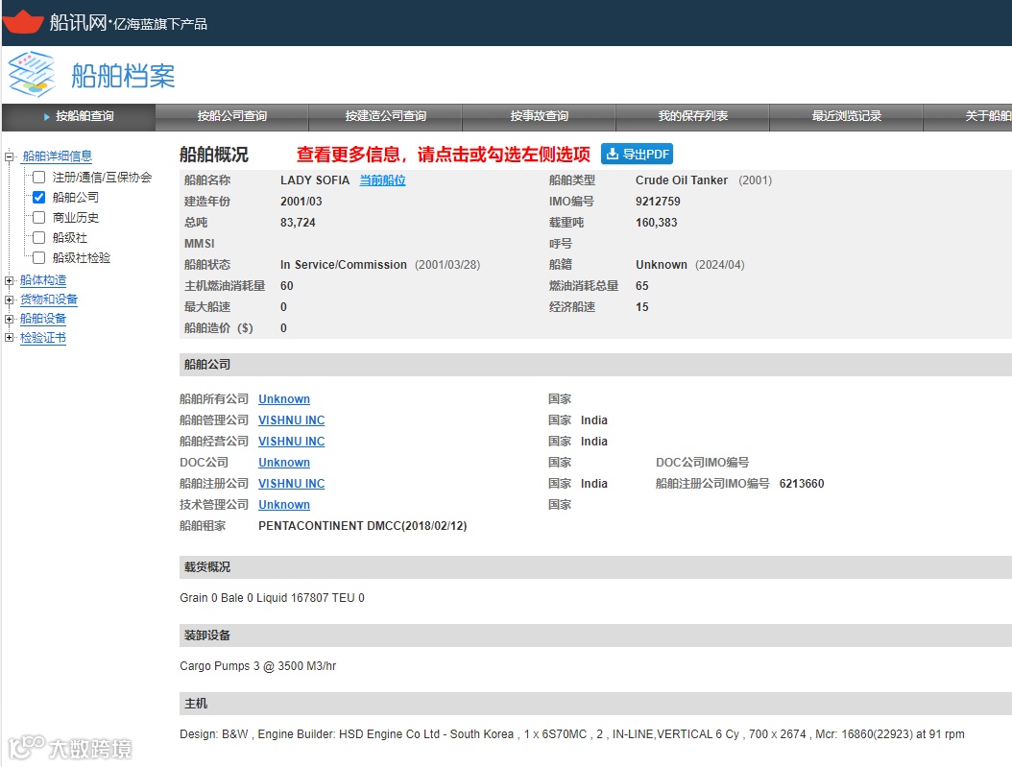This screenshot has height=767, width=1012.
Task: Switch to 按船公司查询 tab
Action: pos(231,117)
